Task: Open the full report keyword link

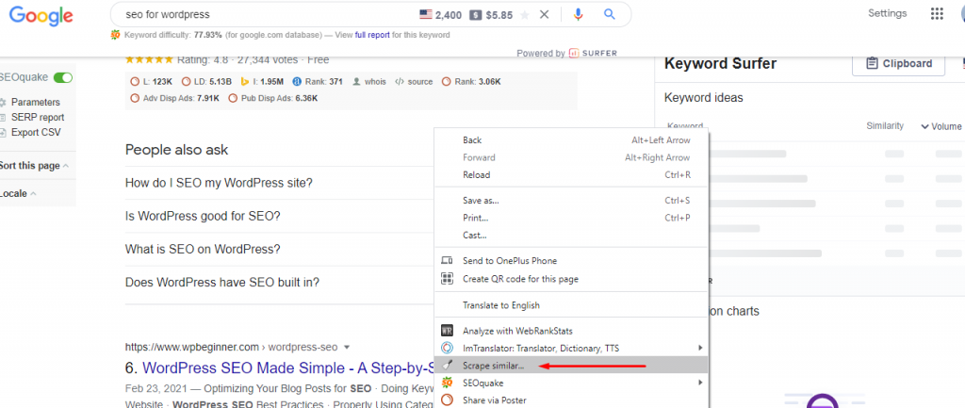Action: [x=372, y=35]
